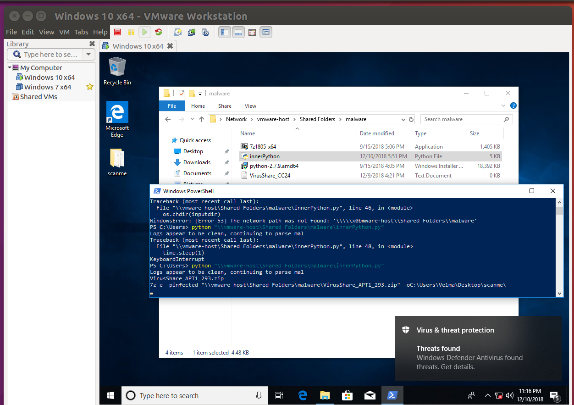
Task: Expand the Explorer ribbon chevron
Action: pos(504,106)
